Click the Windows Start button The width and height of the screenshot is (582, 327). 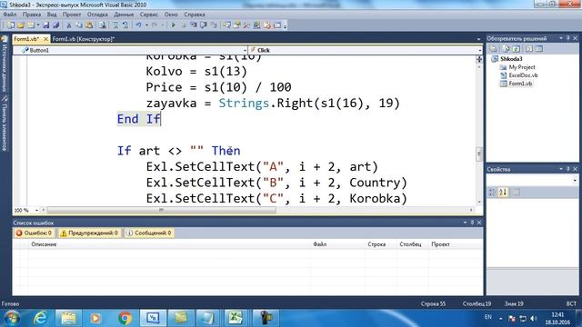tap(11, 318)
